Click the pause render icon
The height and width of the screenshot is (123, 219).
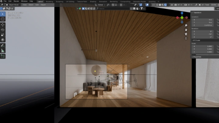tap(172, 5)
